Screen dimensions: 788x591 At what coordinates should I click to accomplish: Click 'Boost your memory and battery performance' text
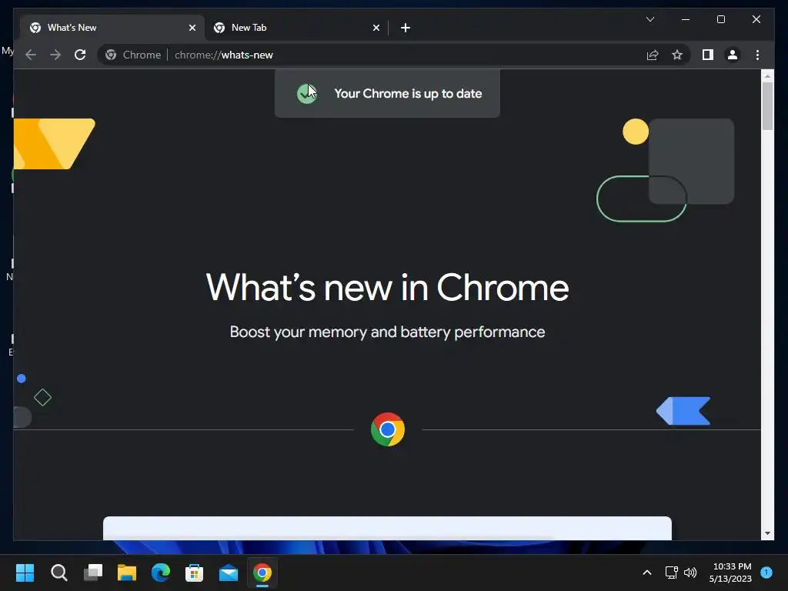click(388, 332)
